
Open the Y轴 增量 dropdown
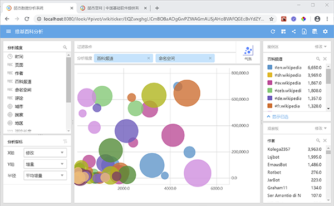(45, 164)
